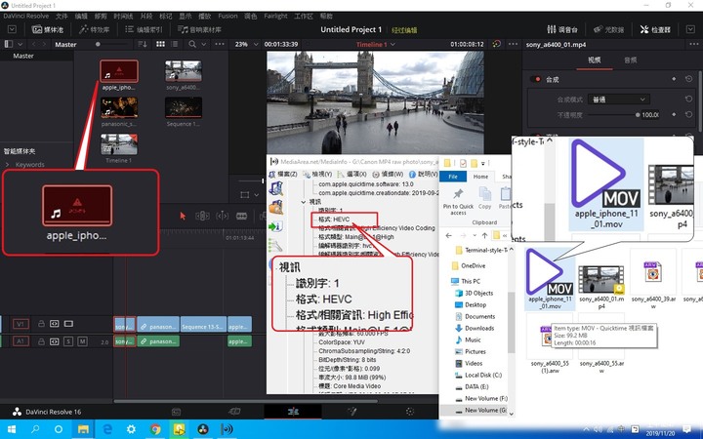Open Home tab in Explorer window
The width and height of the screenshot is (703, 439).
coord(480,177)
